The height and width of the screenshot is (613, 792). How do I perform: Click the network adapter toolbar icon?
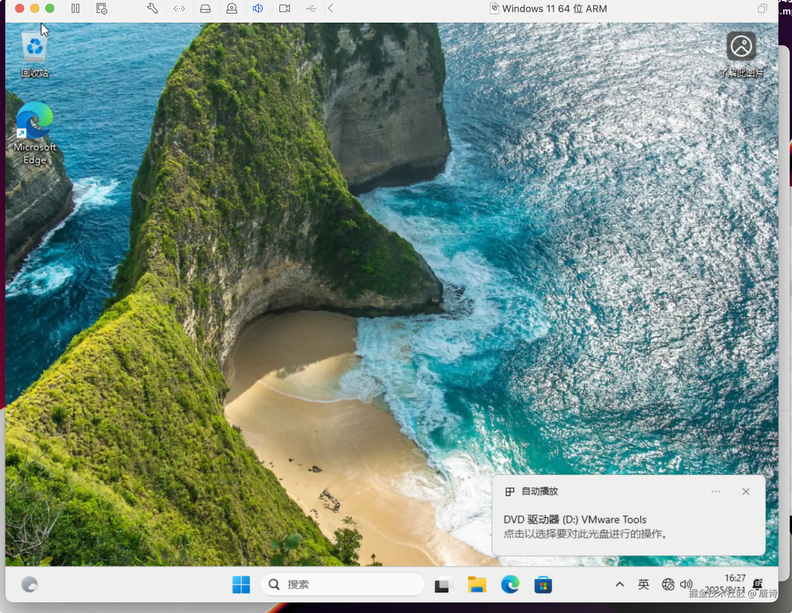point(179,8)
